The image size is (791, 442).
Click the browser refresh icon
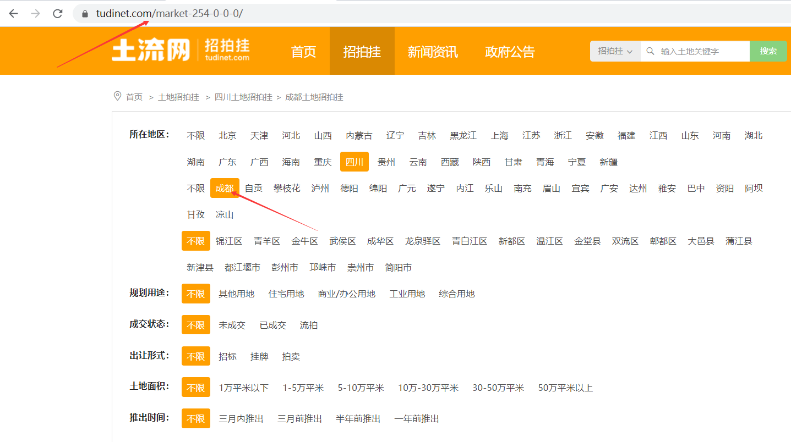click(x=57, y=13)
